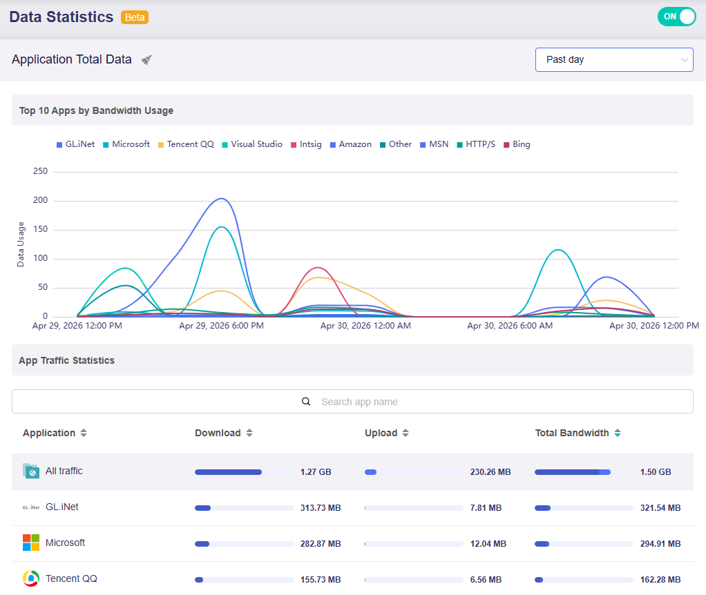The height and width of the screenshot is (595, 706).
Task: Click the 230.26 MB upload value
Action: pos(490,472)
